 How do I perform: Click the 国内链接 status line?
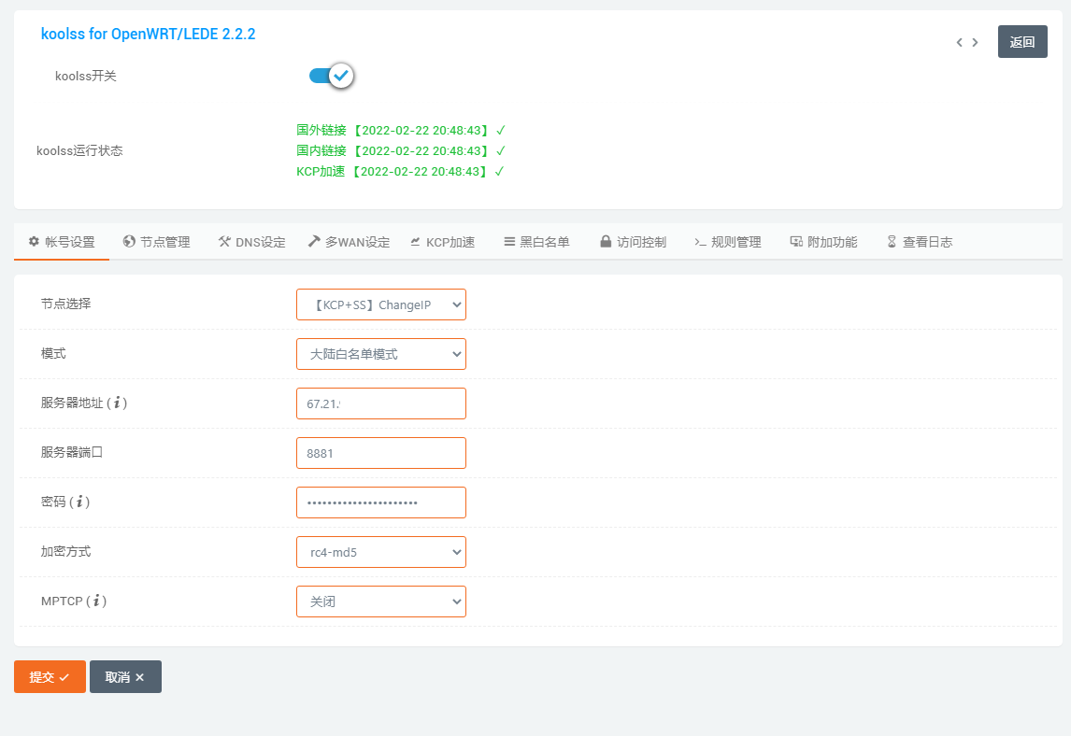pos(401,151)
